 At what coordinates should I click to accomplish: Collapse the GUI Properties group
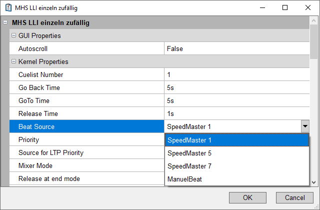(13, 36)
